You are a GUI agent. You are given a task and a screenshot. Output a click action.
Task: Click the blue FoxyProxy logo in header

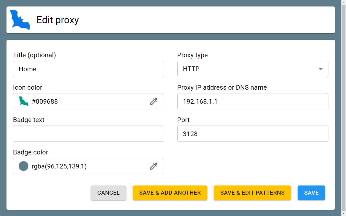coord(20,20)
